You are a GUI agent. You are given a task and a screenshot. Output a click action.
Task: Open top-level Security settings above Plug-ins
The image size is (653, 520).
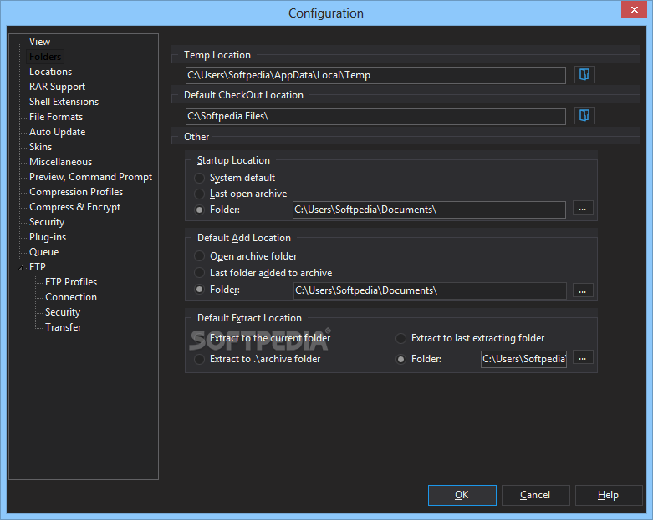point(47,222)
